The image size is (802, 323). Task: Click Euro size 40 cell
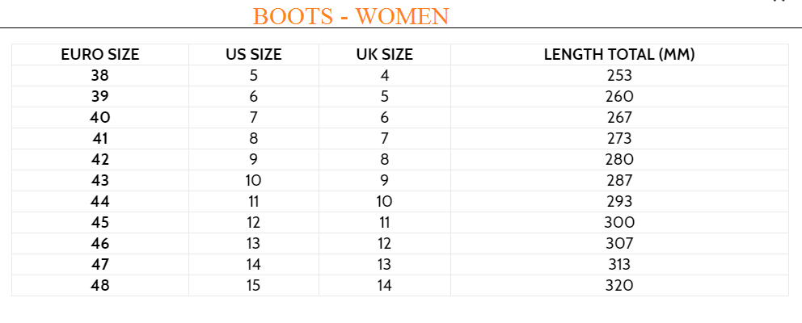pyautogui.click(x=100, y=118)
